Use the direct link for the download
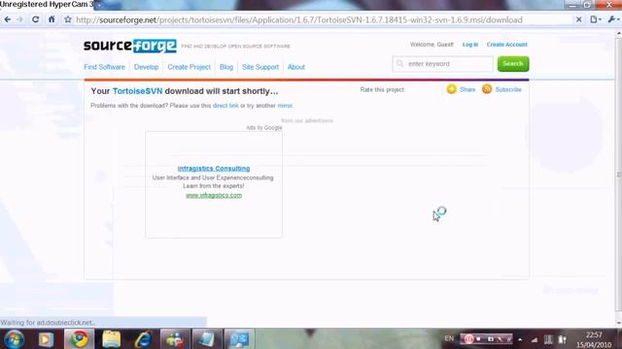Screen dimensions: 622x349 click(x=225, y=106)
